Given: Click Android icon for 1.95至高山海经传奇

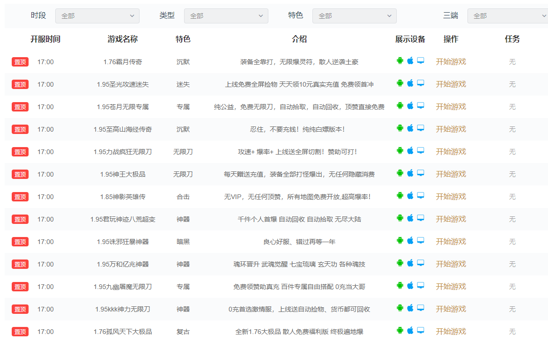Looking at the screenshot, I should coord(400,128).
